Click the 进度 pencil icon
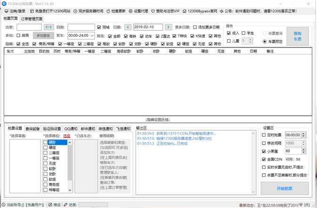317x208 pixels. pos(65,205)
